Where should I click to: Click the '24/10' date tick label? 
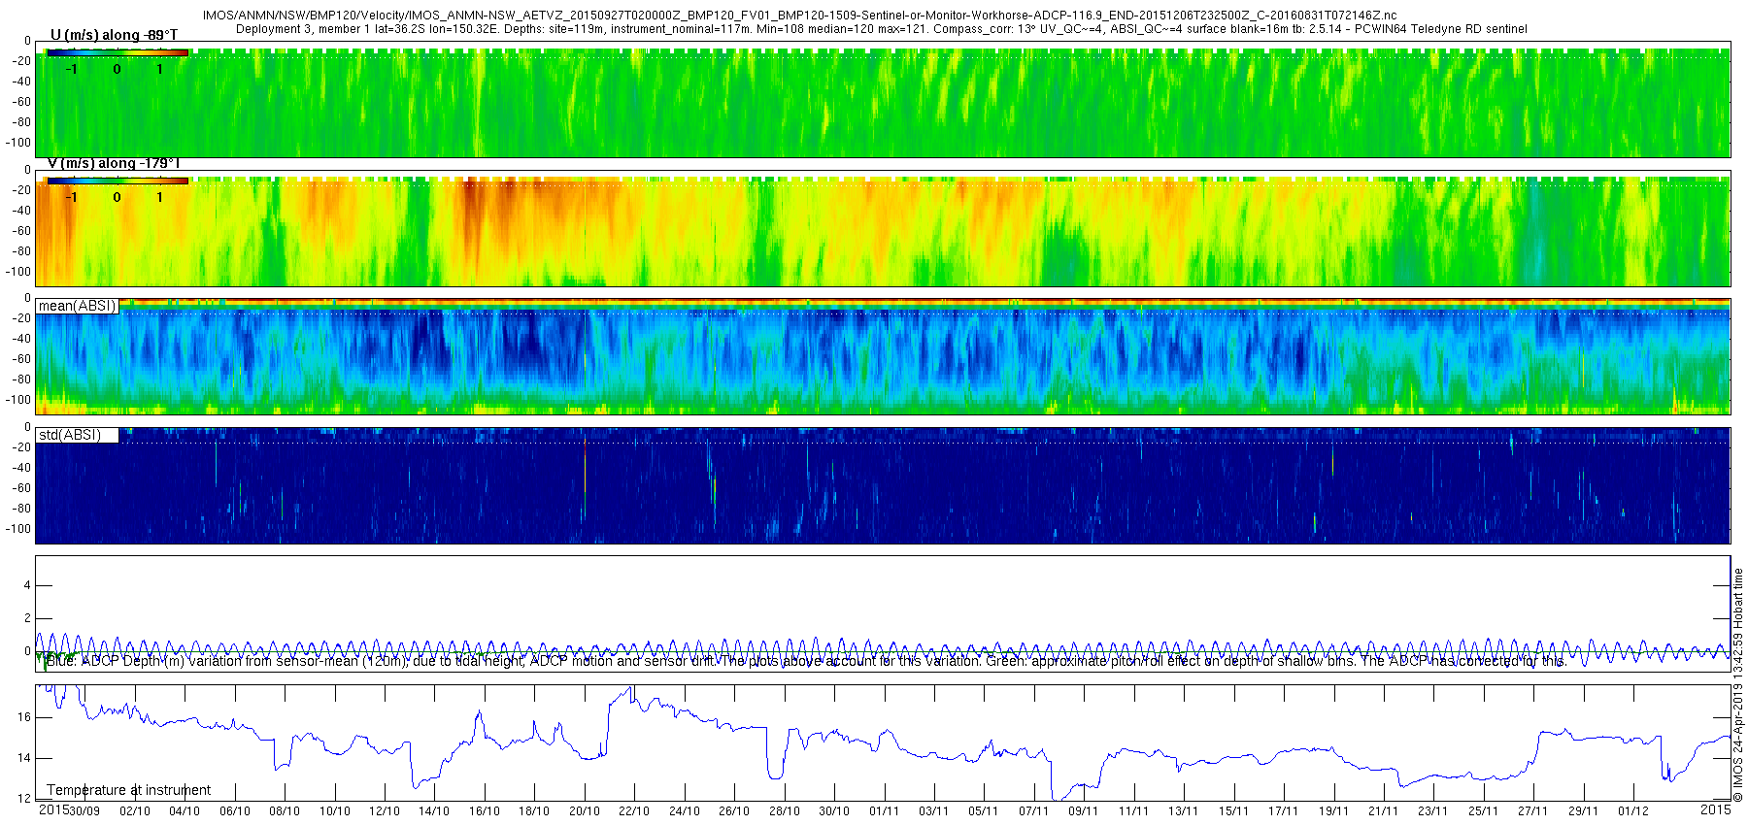pos(685,811)
